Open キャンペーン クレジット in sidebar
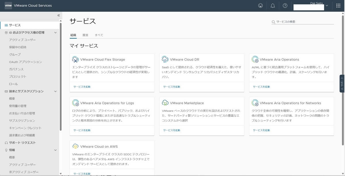Viewport: 345px width, 176px height. [x=25, y=128]
